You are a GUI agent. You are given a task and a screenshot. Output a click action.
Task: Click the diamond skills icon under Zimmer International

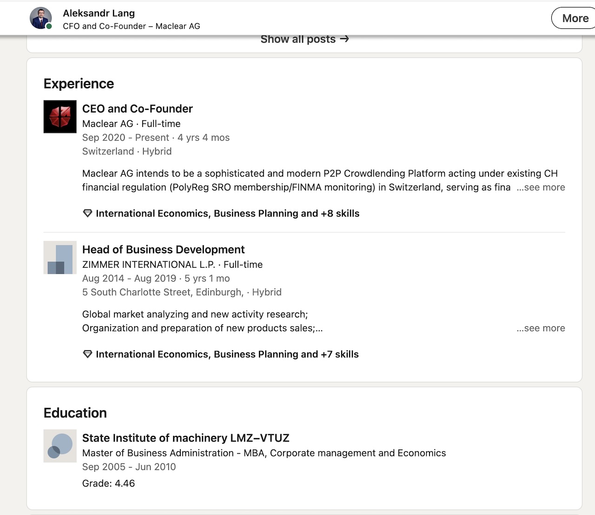87,354
